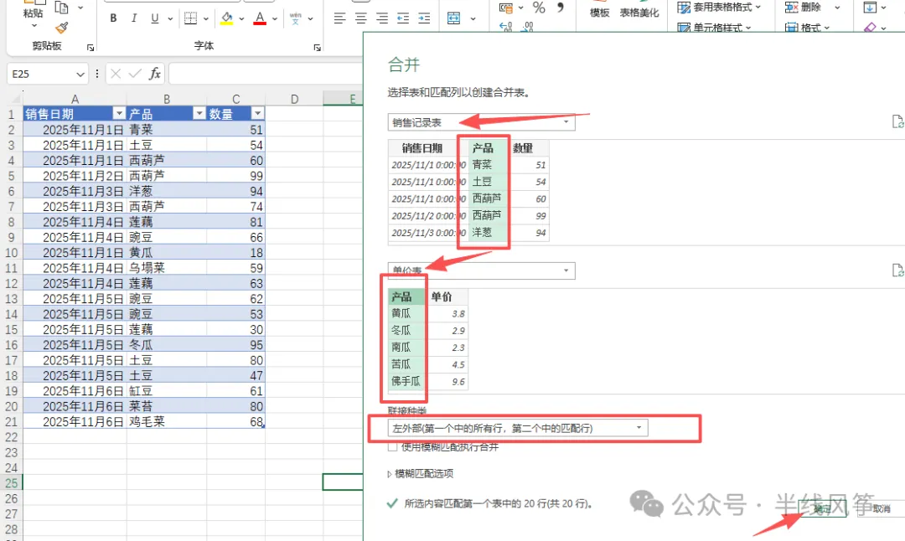
Task: Open the font group dialog launcher
Action: pyautogui.click(x=317, y=47)
